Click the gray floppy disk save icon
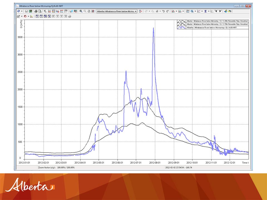The image size is (267, 200). pyautogui.click(x=26, y=11)
